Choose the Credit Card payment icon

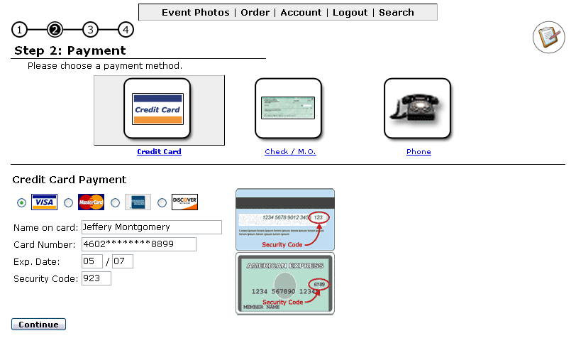157,109
